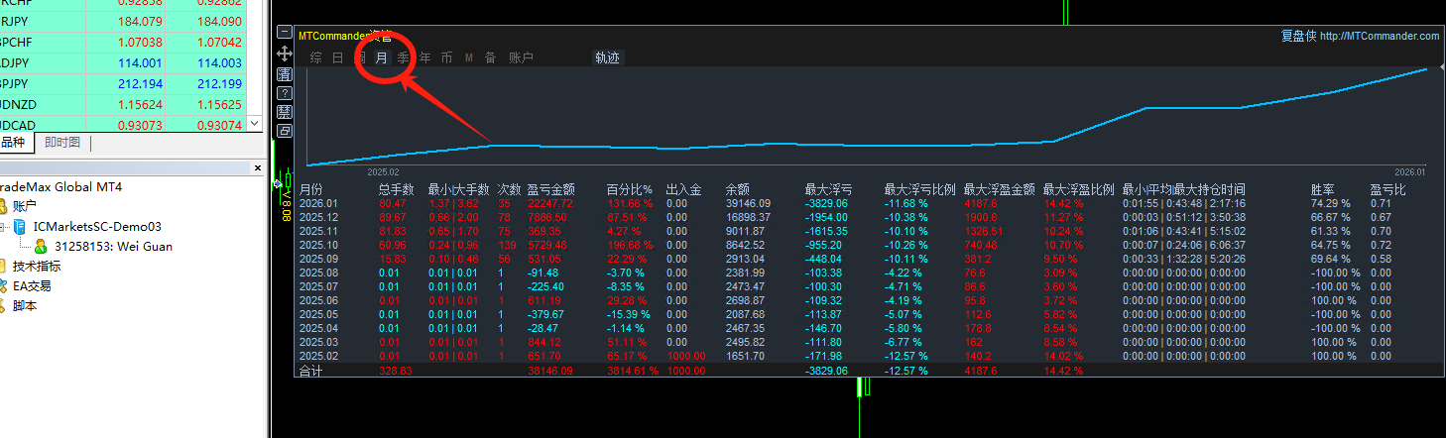The width and height of the screenshot is (1446, 438).
Task: Switch to the 账户 tab in MTCommander
Action: click(x=522, y=57)
